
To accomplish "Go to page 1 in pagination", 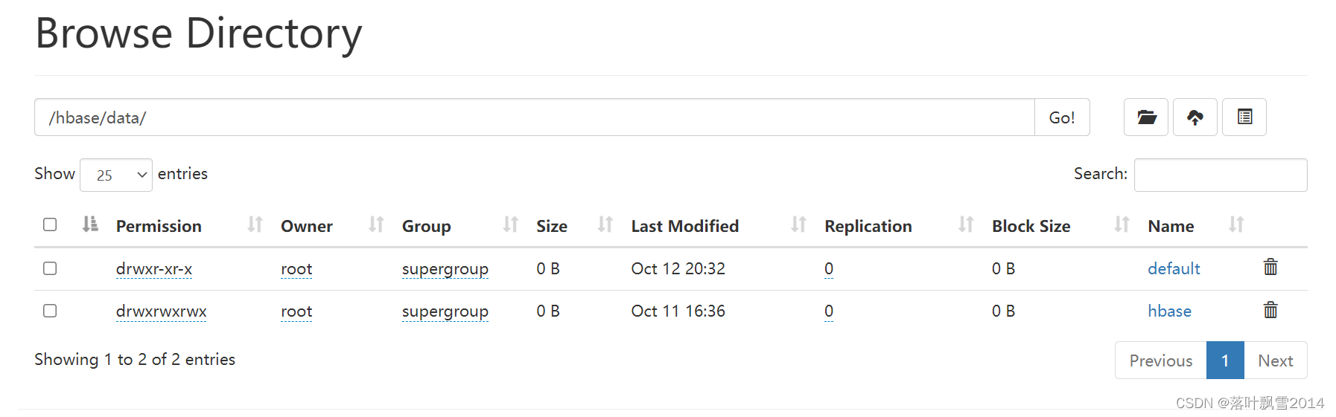I will click(1225, 361).
